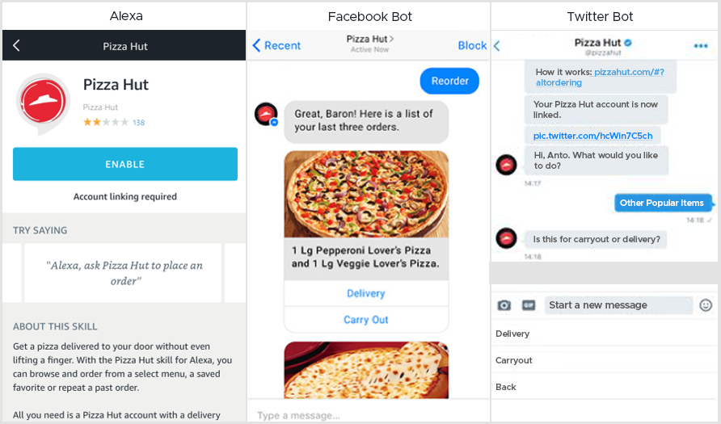Tap the Reorder message bubble

[x=449, y=81]
